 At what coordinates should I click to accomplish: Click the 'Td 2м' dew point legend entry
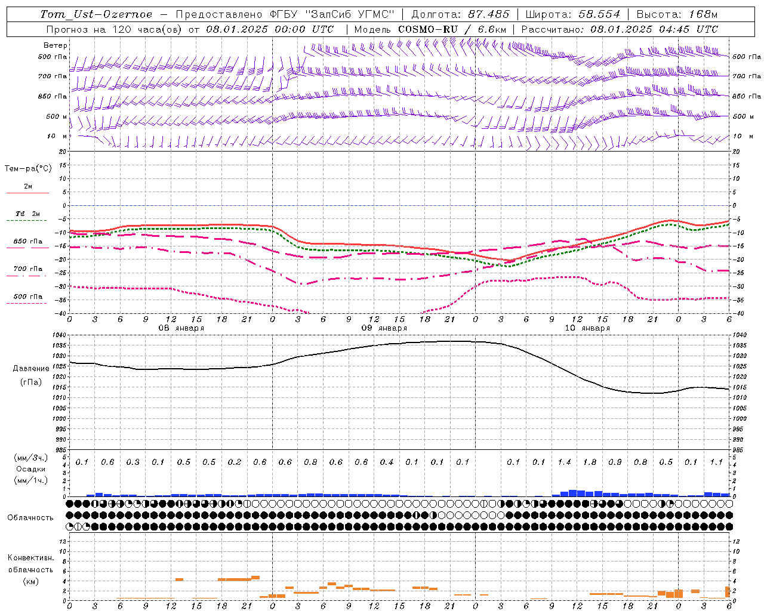pos(28,214)
